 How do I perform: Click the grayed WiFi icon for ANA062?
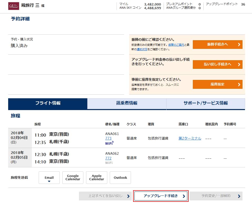tap(109, 163)
